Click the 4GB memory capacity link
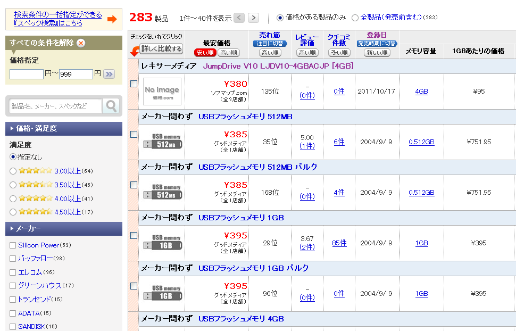 (x=421, y=92)
